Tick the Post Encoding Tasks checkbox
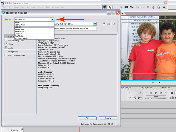 tap(6, 55)
